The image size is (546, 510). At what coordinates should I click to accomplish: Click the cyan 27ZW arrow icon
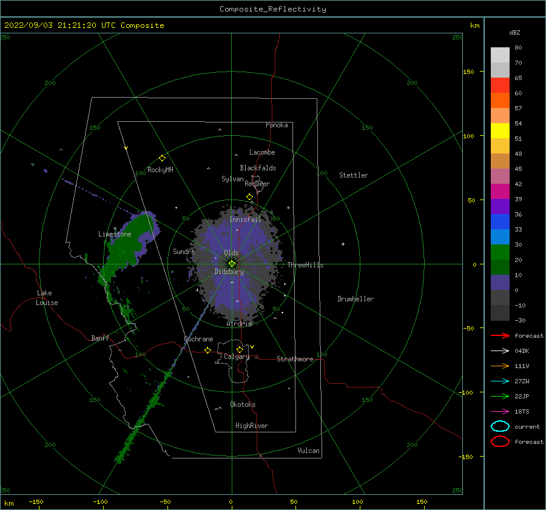(500, 381)
